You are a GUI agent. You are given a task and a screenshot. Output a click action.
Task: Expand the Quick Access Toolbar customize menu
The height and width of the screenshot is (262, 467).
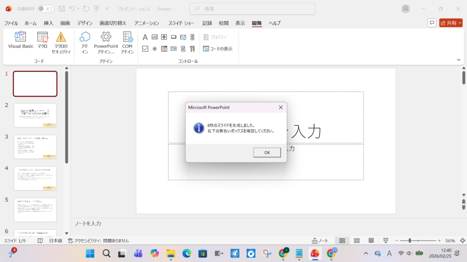(x=107, y=9)
